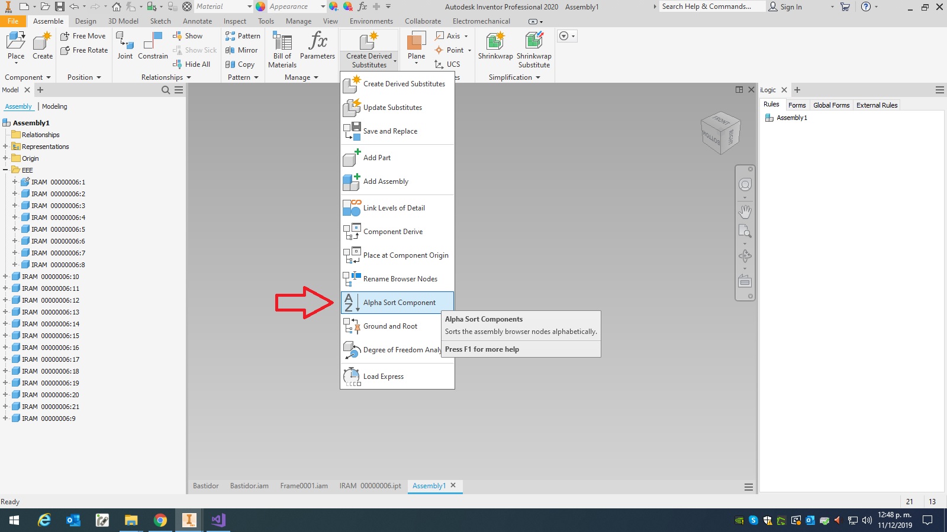Image resolution: width=947 pixels, height=532 pixels.
Task: Select the Pan tool on the navigation bar
Action: click(x=745, y=211)
